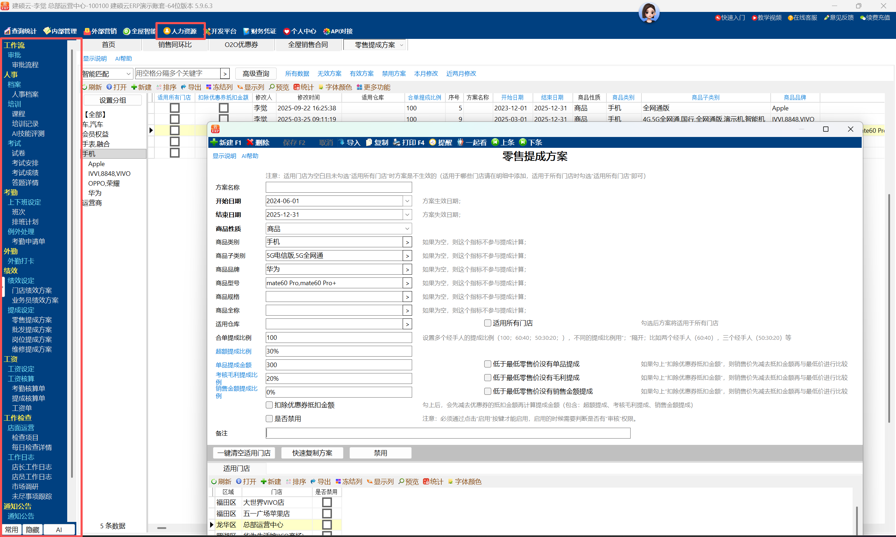The image size is (896, 537).
Task: Go to previous record with 上条
Action: (502, 142)
